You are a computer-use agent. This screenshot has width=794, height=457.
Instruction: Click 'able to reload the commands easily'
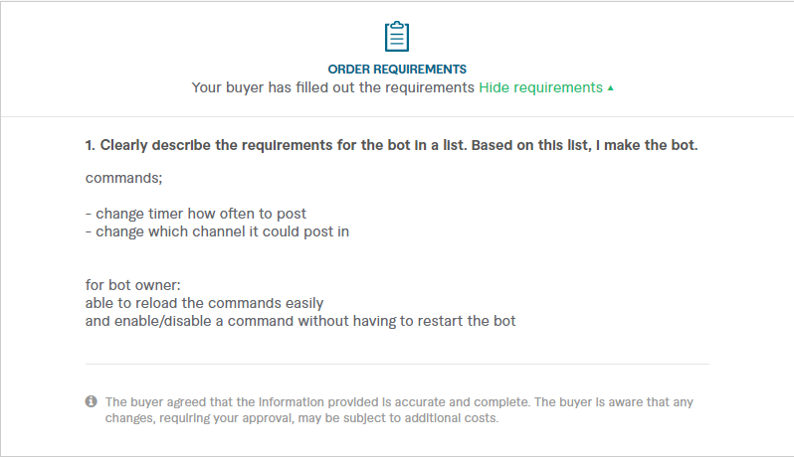tap(204, 303)
